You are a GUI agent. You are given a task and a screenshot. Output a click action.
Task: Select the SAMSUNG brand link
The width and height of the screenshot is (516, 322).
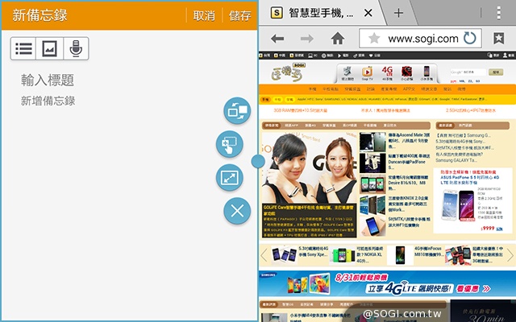pyautogui.click(x=332, y=99)
